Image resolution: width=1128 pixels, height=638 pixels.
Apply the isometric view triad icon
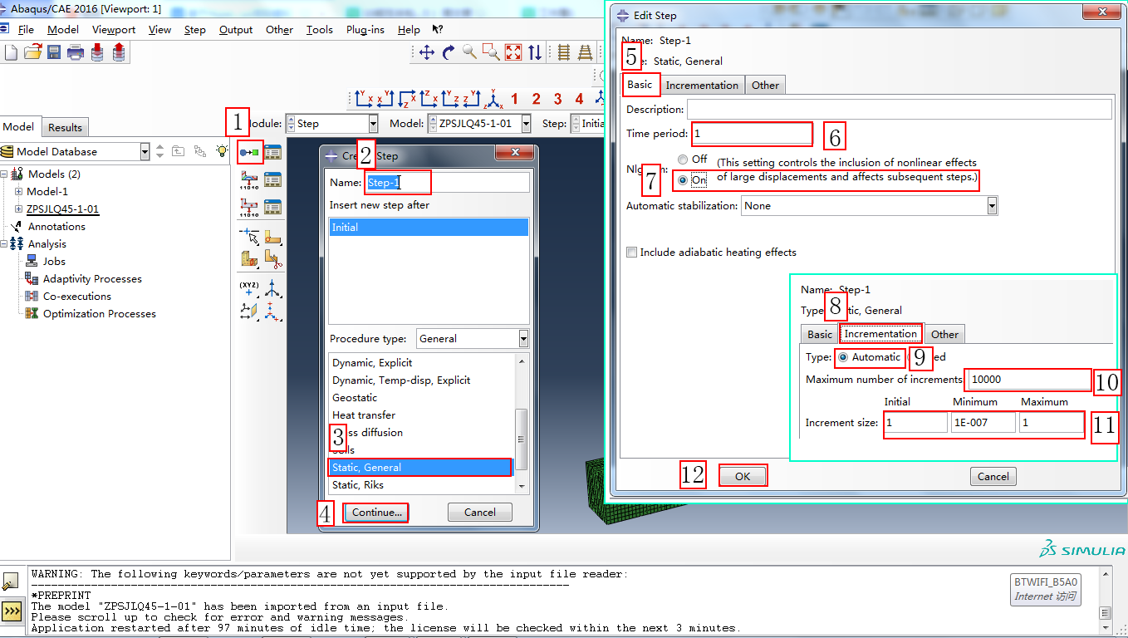pyautogui.click(x=494, y=99)
